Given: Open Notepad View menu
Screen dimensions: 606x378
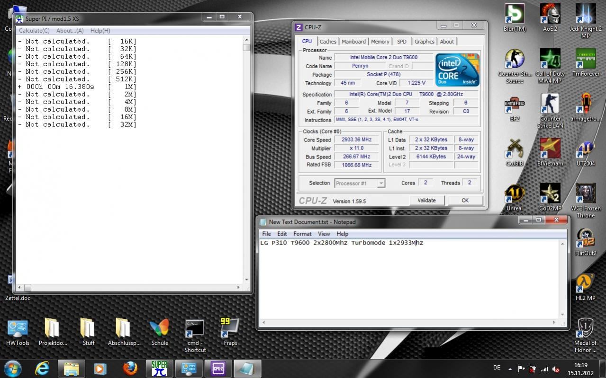Looking at the screenshot, I should tap(324, 234).
